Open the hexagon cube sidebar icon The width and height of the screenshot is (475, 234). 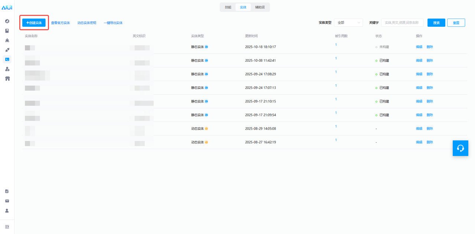pyautogui.click(x=7, y=21)
